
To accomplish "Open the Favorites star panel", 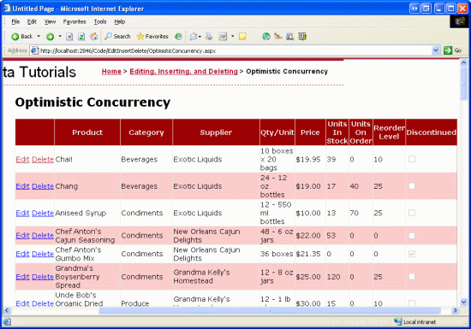I will click(x=152, y=37).
